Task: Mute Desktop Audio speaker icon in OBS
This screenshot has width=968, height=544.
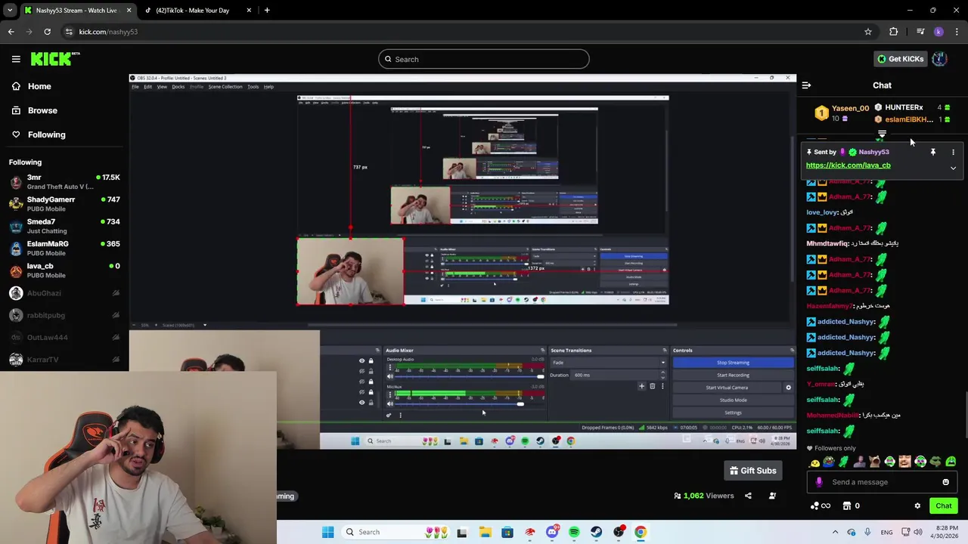Action: coord(389,376)
